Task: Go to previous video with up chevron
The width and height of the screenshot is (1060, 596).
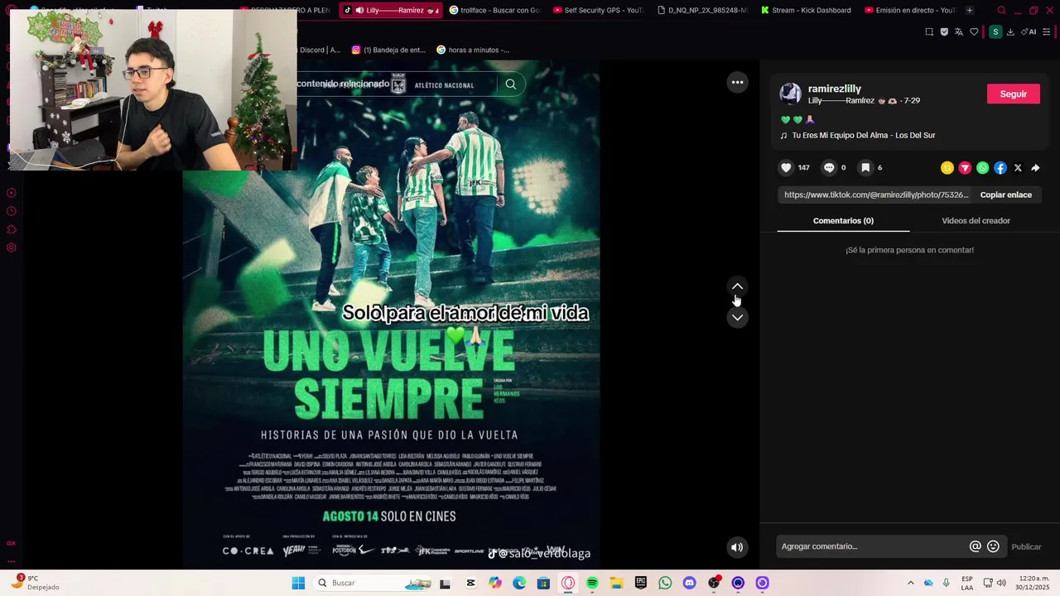Action: (737, 286)
